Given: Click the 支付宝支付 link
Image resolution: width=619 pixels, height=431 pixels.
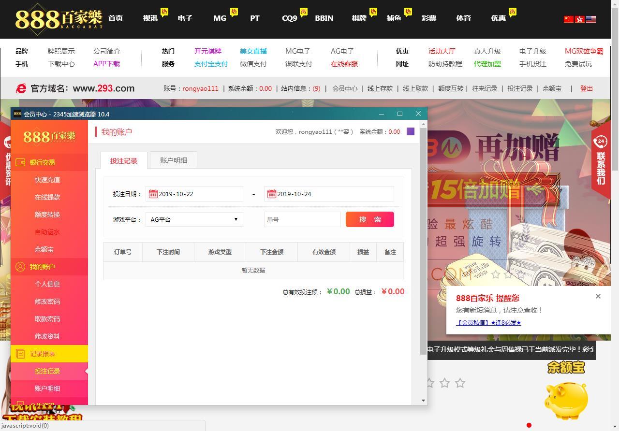Looking at the screenshot, I should pos(211,64).
